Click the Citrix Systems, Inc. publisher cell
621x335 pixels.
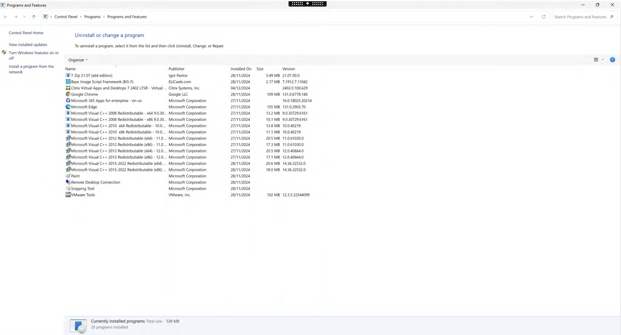coord(184,88)
